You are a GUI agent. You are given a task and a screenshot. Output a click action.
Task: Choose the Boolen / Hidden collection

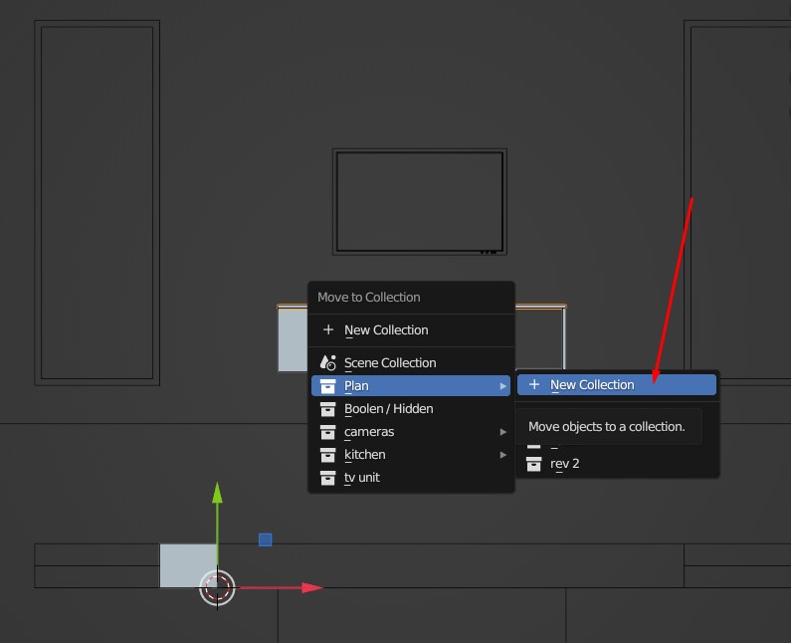[411, 408]
